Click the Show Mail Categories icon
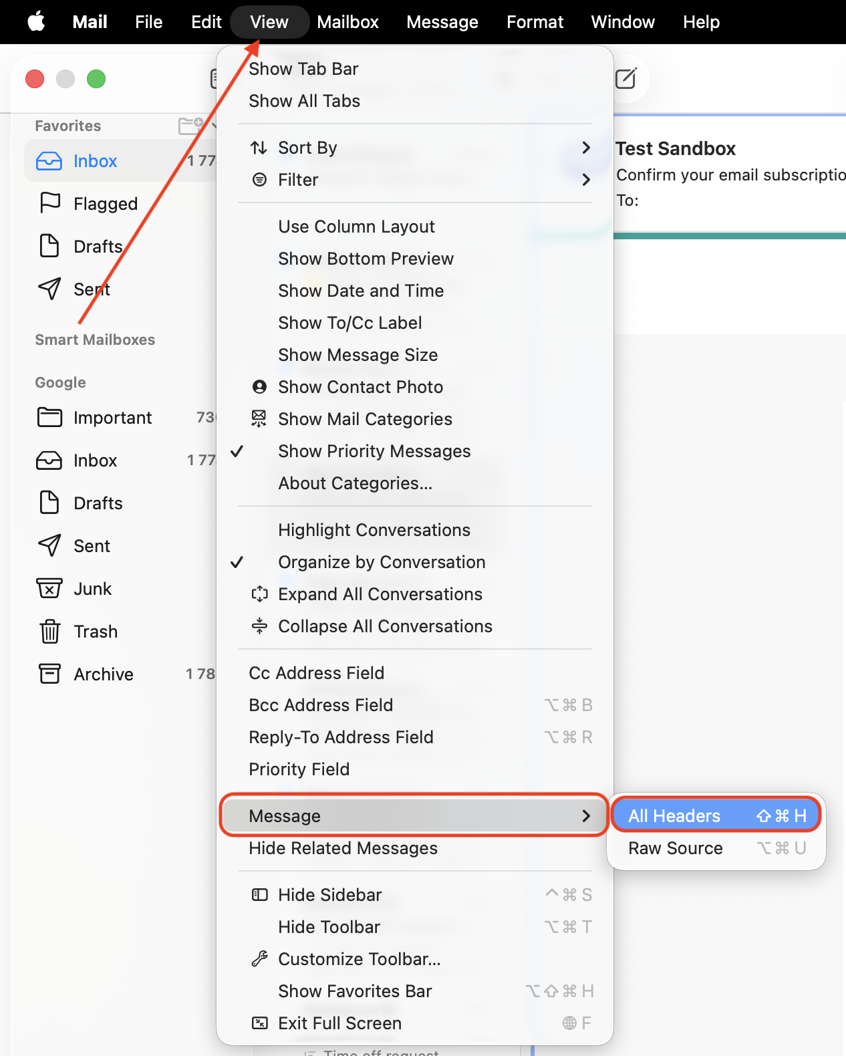This screenshot has width=846, height=1056. (x=259, y=419)
